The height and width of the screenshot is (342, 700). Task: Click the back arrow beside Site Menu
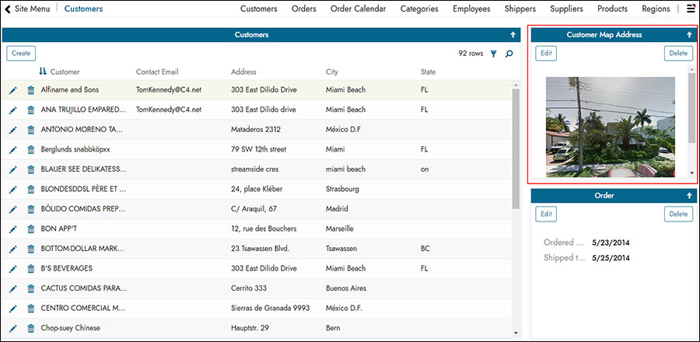pyautogui.click(x=8, y=9)
